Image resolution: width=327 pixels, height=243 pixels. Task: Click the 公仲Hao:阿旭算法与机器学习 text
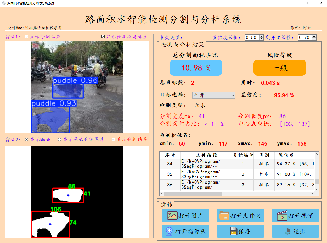click(35, 28)
